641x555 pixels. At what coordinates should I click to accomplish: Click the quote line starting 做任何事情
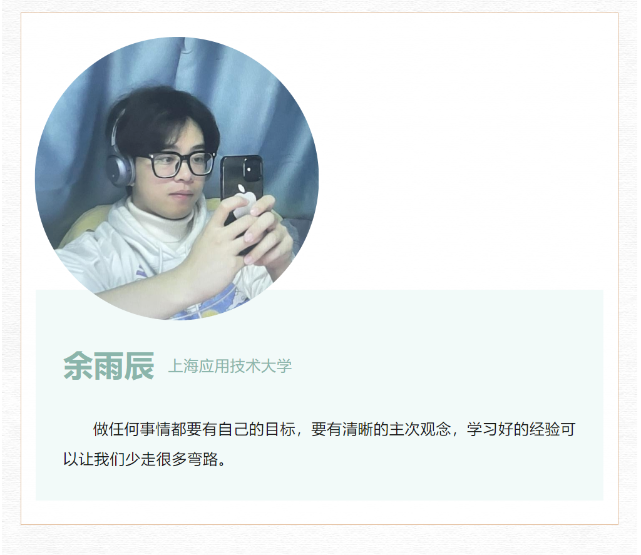coord(334,429)
